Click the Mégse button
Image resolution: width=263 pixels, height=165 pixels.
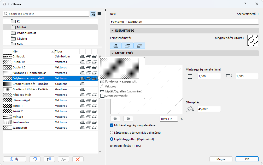221,159
